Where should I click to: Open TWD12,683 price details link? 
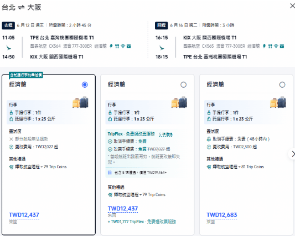(221, 215)
